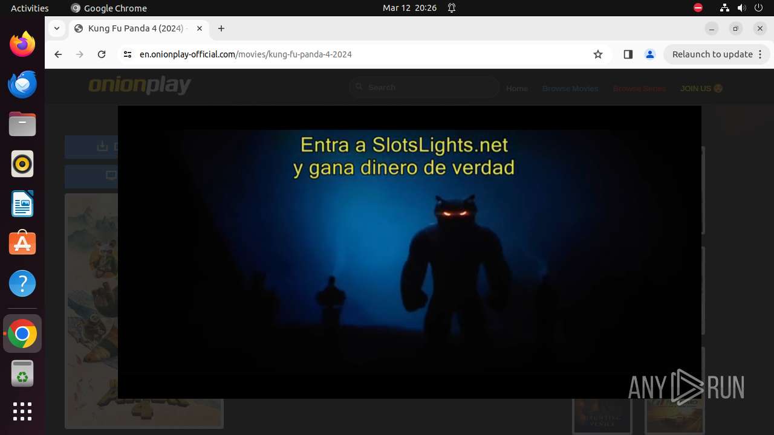The image size is (774, 435).
Task: Open the network status icon
Action: click(724, 8)
